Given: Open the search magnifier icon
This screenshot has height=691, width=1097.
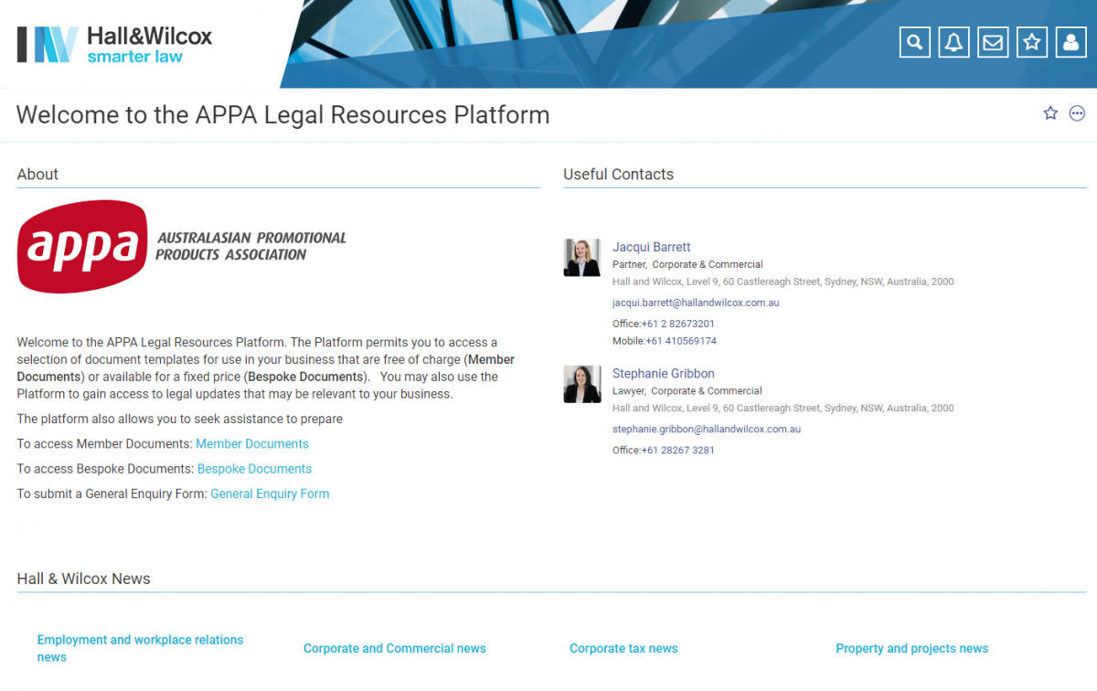Looking at the screenshot, I should (x=914, y=42).
